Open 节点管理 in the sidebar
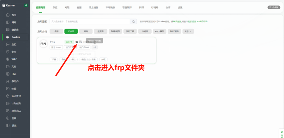This screenshot has width=284, height=138. (x=16, y=96)
